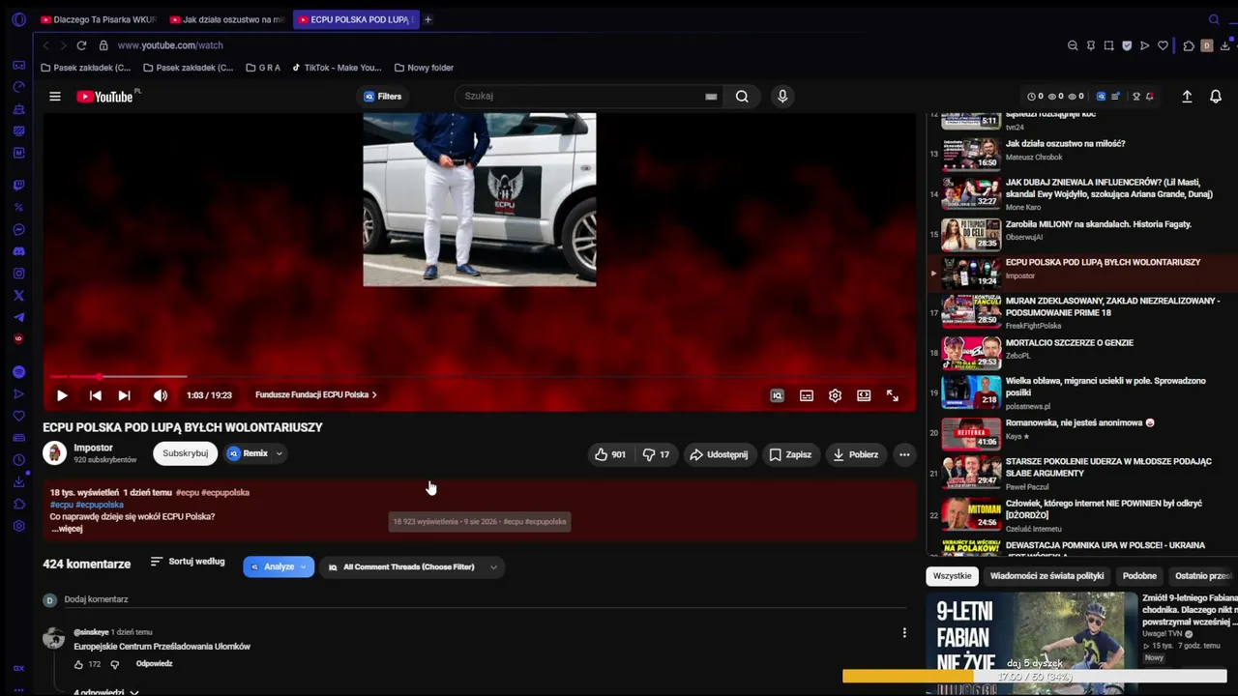Open the Analyze dropdown
This screenshot has width=1238, height=696.
tap(279, 566)
